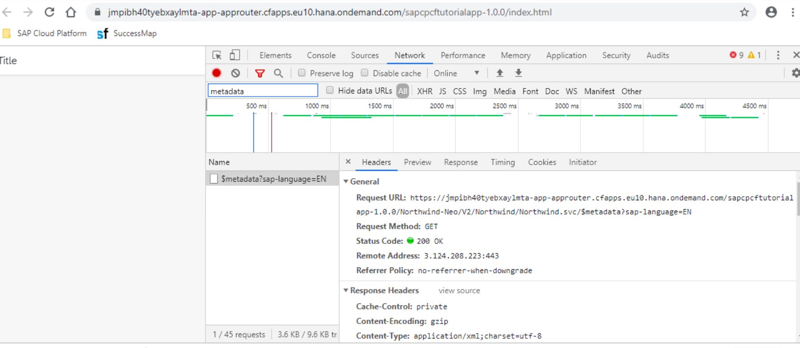Filter requests by XHR type

[x=424, y=91]
